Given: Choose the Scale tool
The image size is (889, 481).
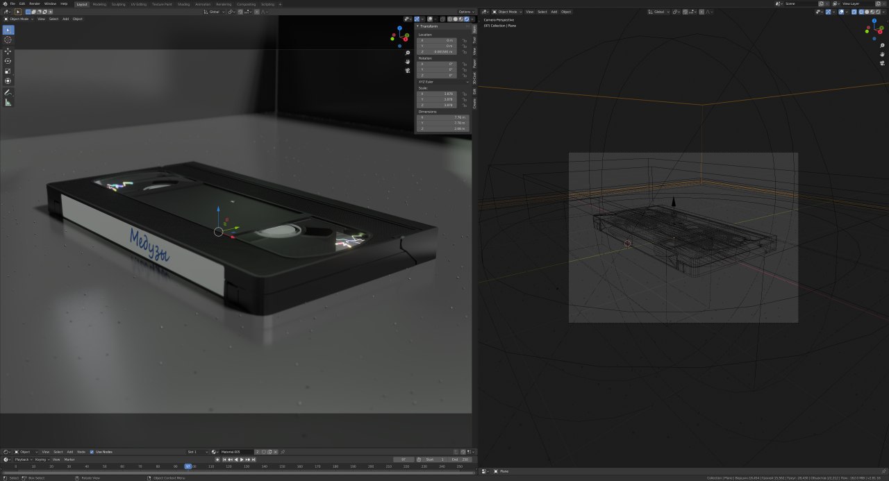Looking at the screenshot, I should point(8,71).
